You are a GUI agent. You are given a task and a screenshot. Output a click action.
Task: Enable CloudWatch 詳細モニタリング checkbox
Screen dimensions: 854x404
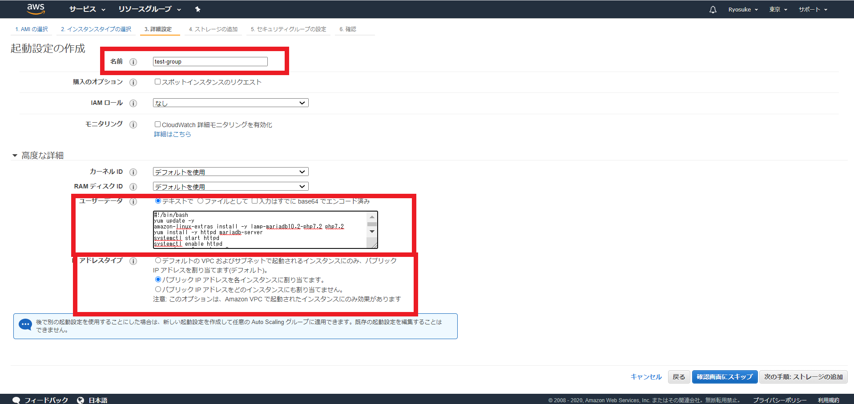(157, 124)
